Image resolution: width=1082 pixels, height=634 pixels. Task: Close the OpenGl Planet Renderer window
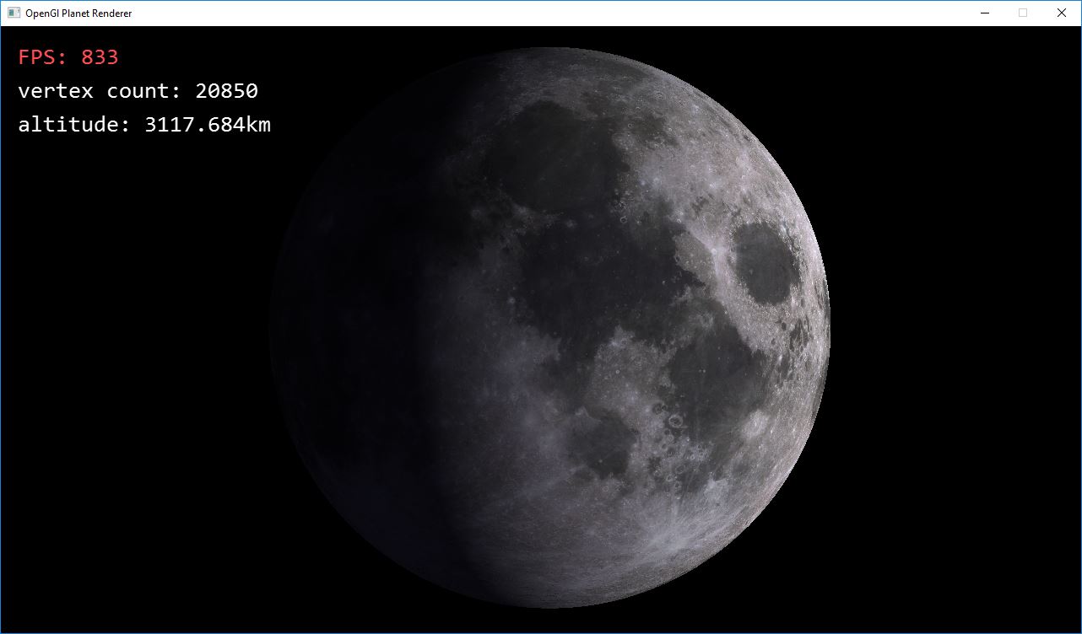(1062, 13)
